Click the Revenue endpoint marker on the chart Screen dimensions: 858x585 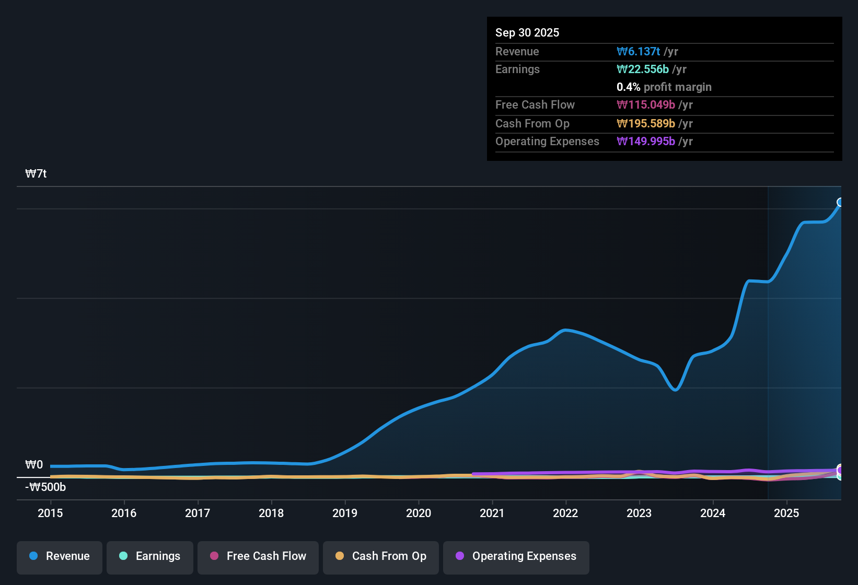click(x=840, y=202)
